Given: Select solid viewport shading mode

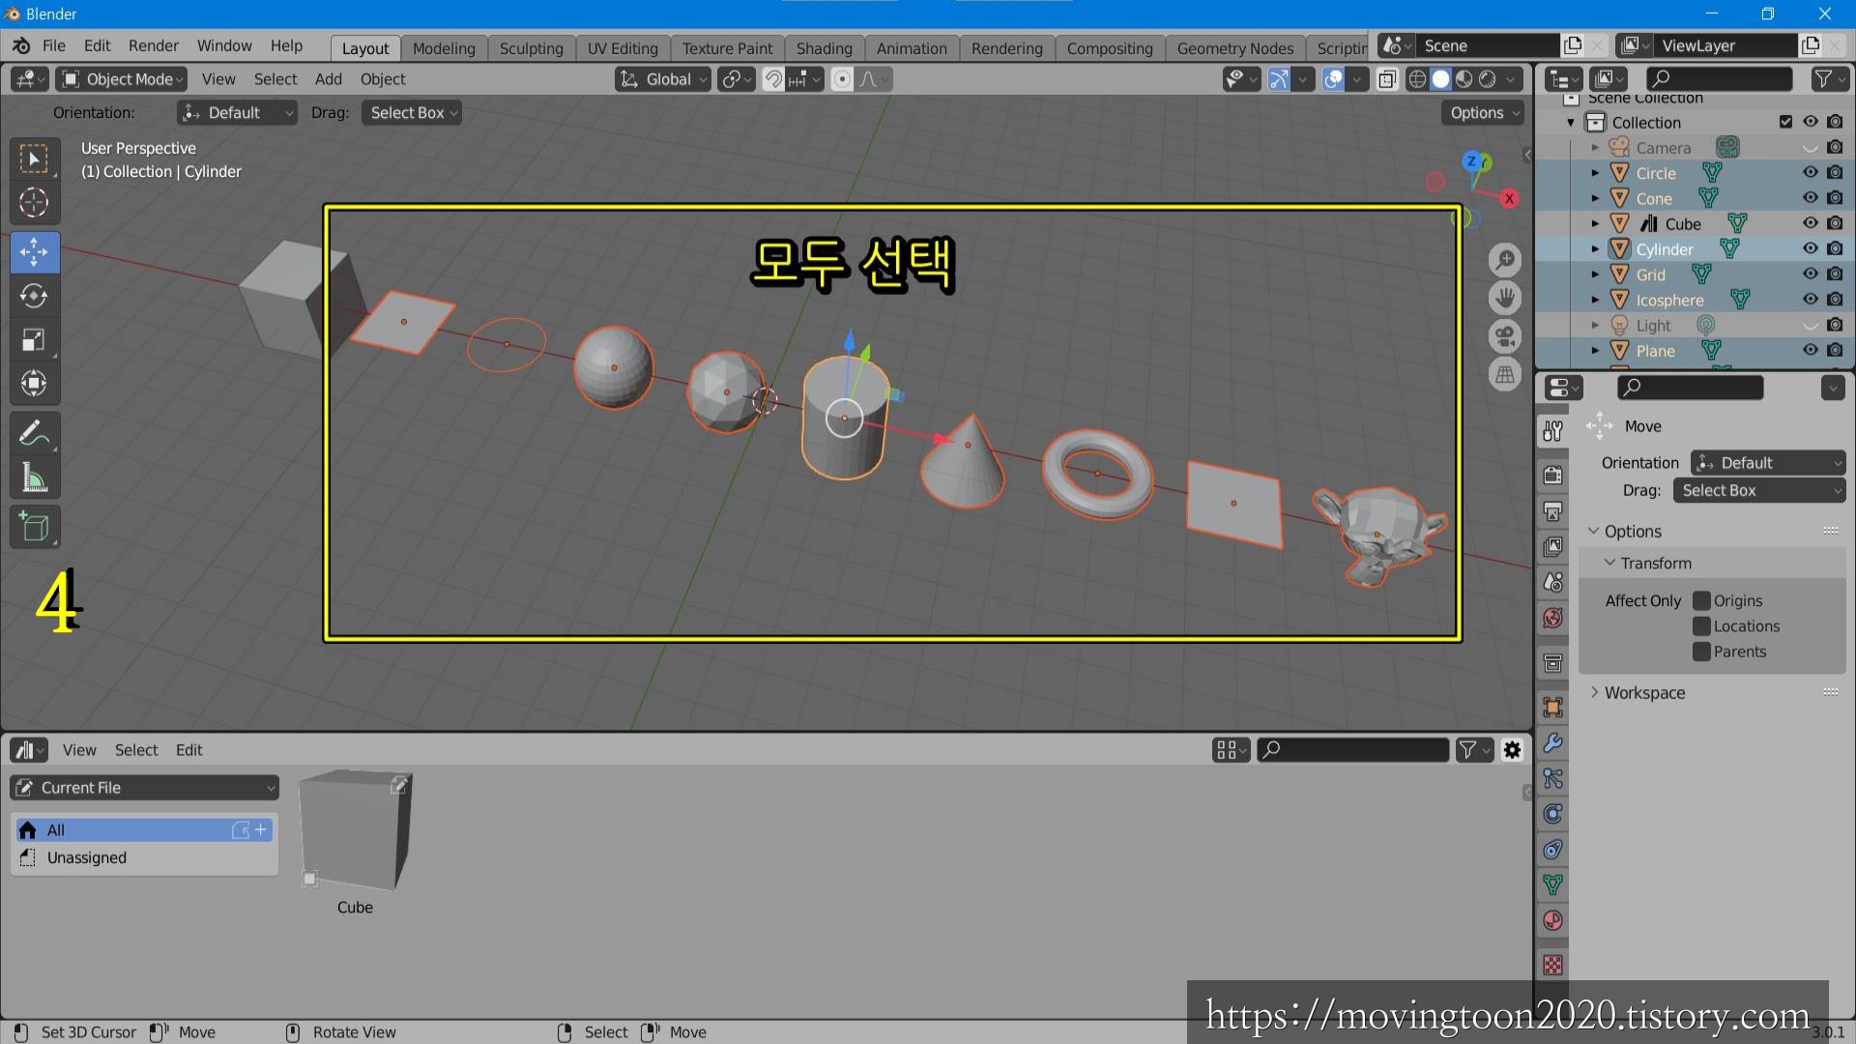Looking at the screenshot, I should (x=1440, y=79).
